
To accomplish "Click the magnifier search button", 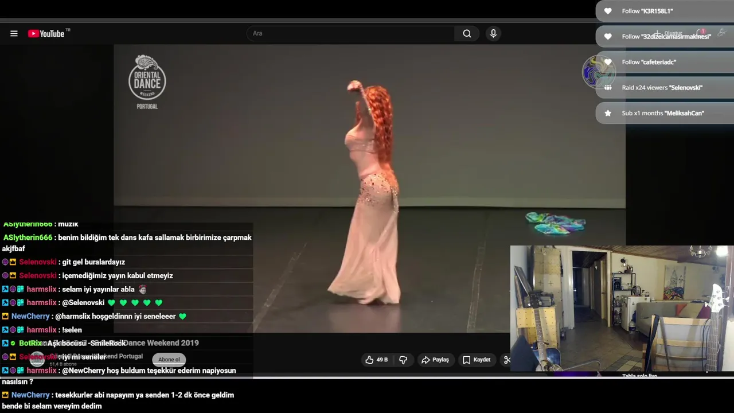I will pos(467,33).
